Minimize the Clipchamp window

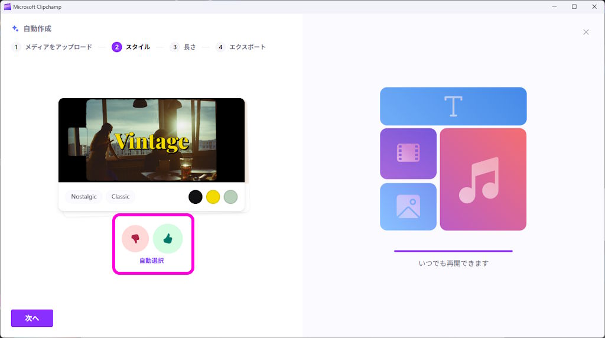(554, 6)
